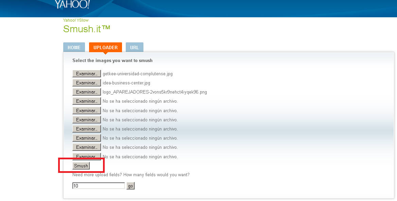Click the go button
The width and height of the screenshot is (397, 201).
click(131, 186)
